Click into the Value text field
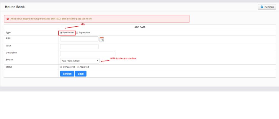This screenshot has height=119, width=279. click(x=79, y=47)
